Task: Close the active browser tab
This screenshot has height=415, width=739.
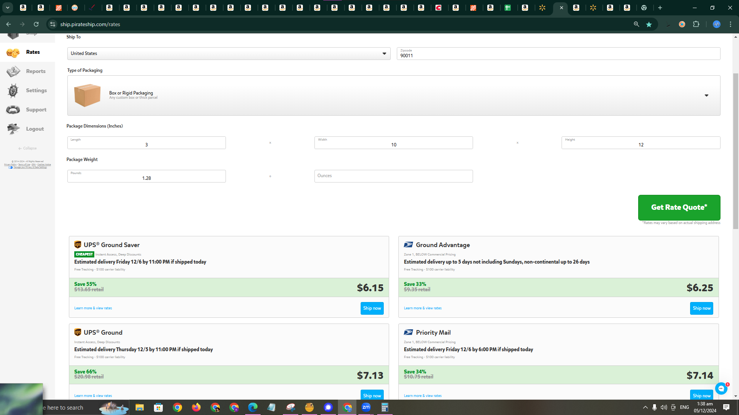Action: [561, 8]
